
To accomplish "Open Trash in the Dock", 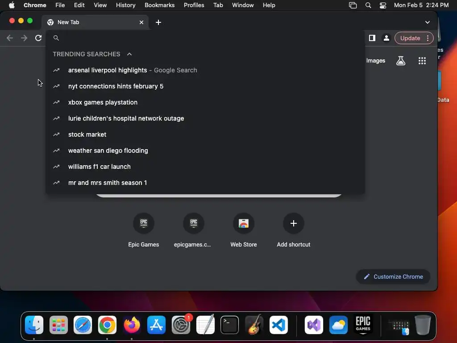I will pos(423,325).
